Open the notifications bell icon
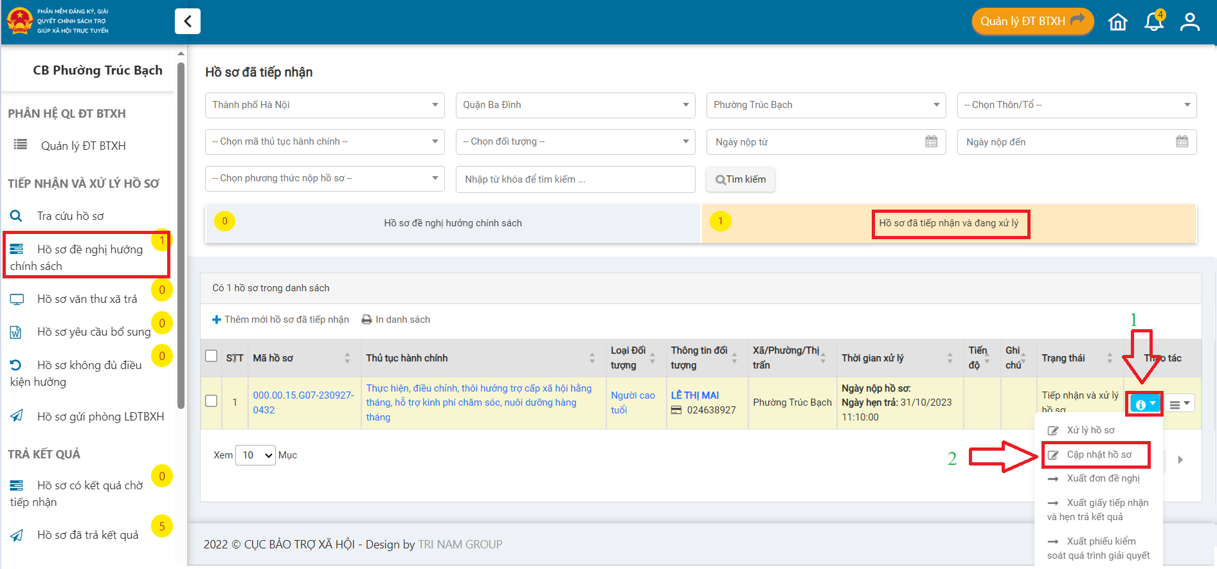Screen dimensions: 1217x569 (1153, 22)
